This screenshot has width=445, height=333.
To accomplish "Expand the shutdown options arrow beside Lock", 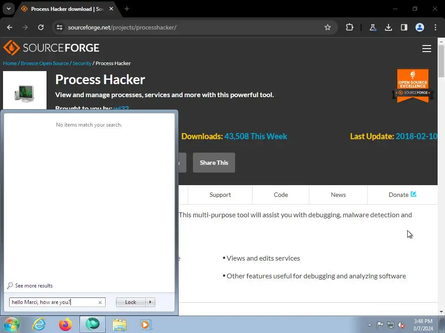I will click(x=150, y=302).
